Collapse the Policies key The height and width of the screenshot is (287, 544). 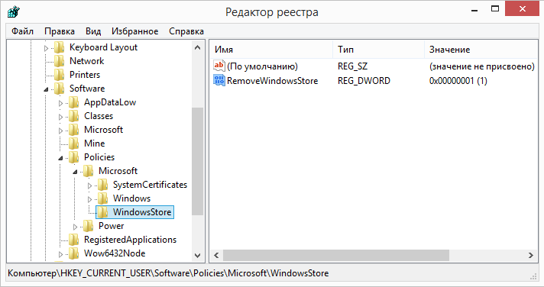(60, 158)
